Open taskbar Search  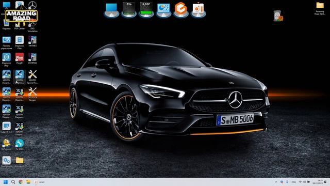(x=13, y=182)
